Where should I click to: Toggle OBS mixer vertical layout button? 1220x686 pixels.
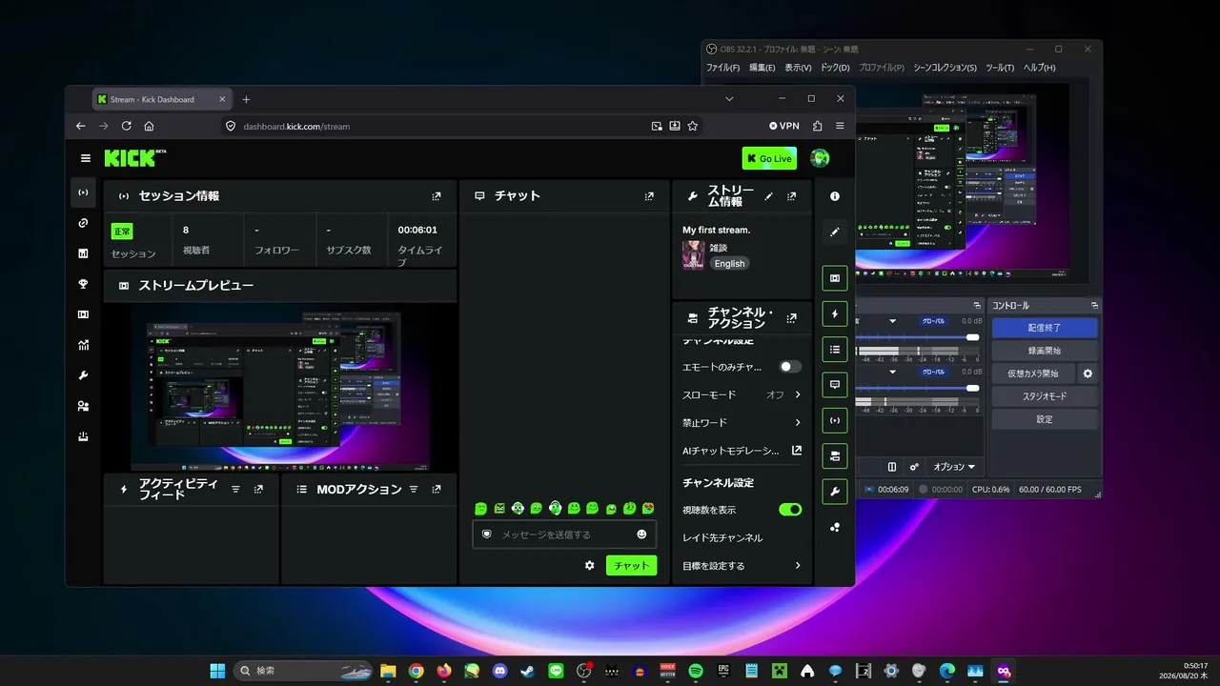pyautogui.click(x=892, y=467)
